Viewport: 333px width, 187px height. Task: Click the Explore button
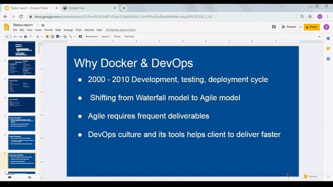[311, 177]
